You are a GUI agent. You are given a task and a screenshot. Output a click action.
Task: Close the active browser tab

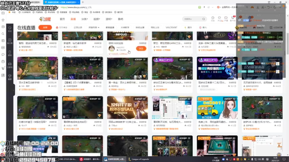78,2
